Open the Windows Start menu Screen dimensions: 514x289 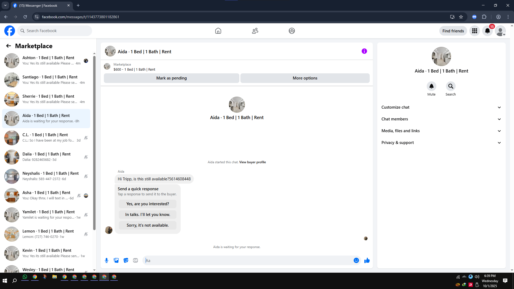[5, 280]
